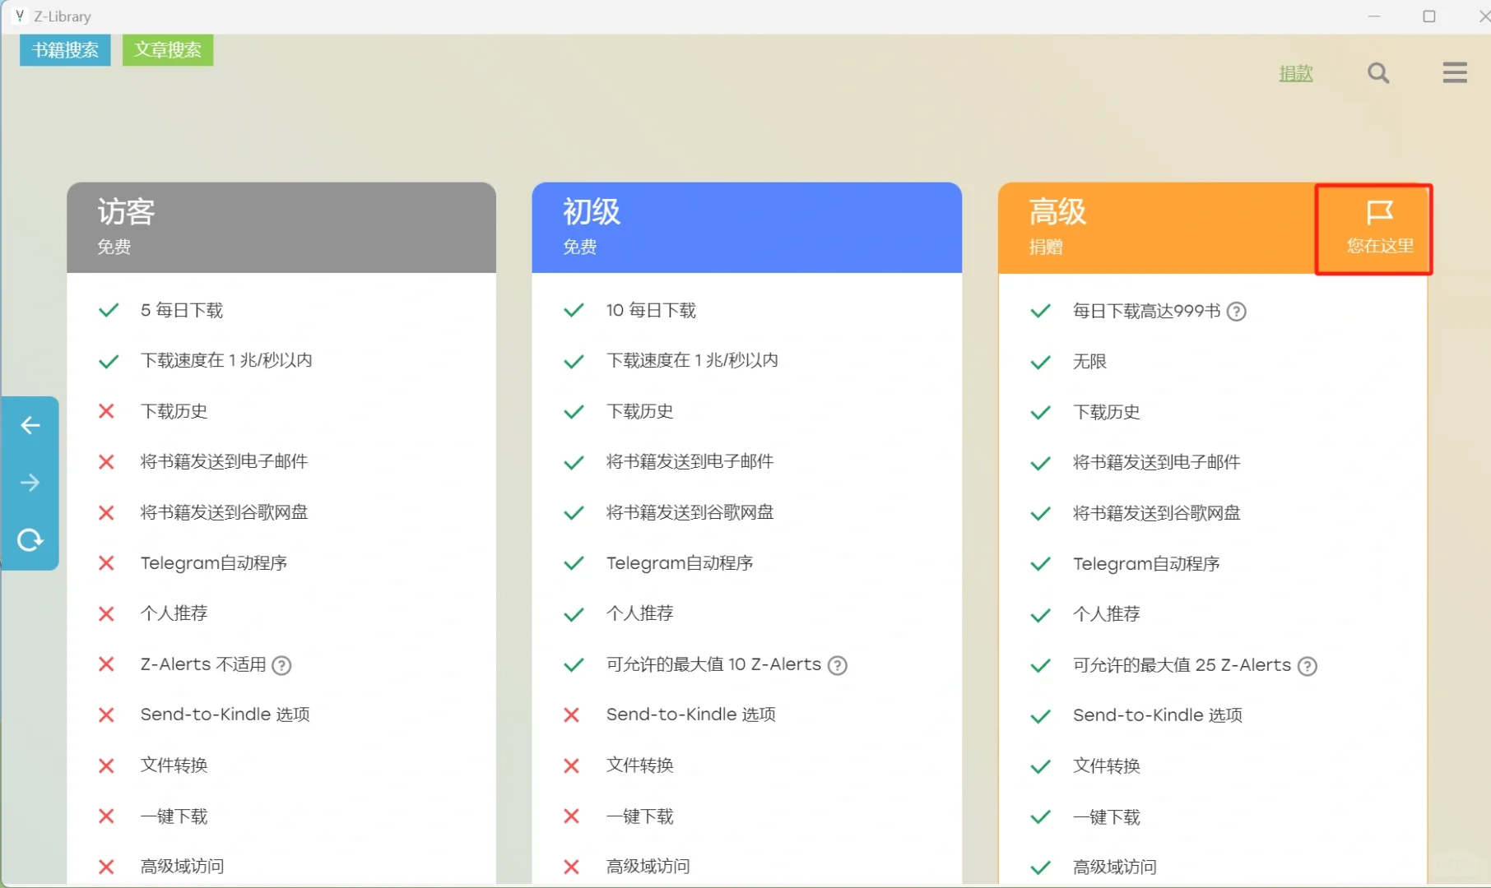Switch to the 文章搜索 tab
Image resolution: width=1491 pixels, height=888 pixels.
168,50
